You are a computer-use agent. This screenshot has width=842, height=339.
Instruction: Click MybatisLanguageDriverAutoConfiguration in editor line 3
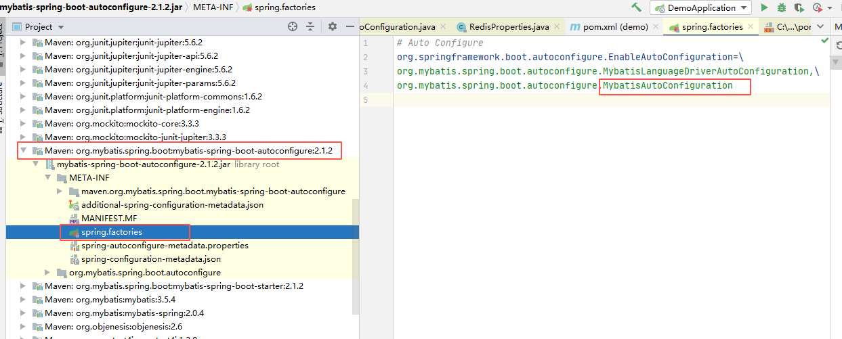click(706, 71)
